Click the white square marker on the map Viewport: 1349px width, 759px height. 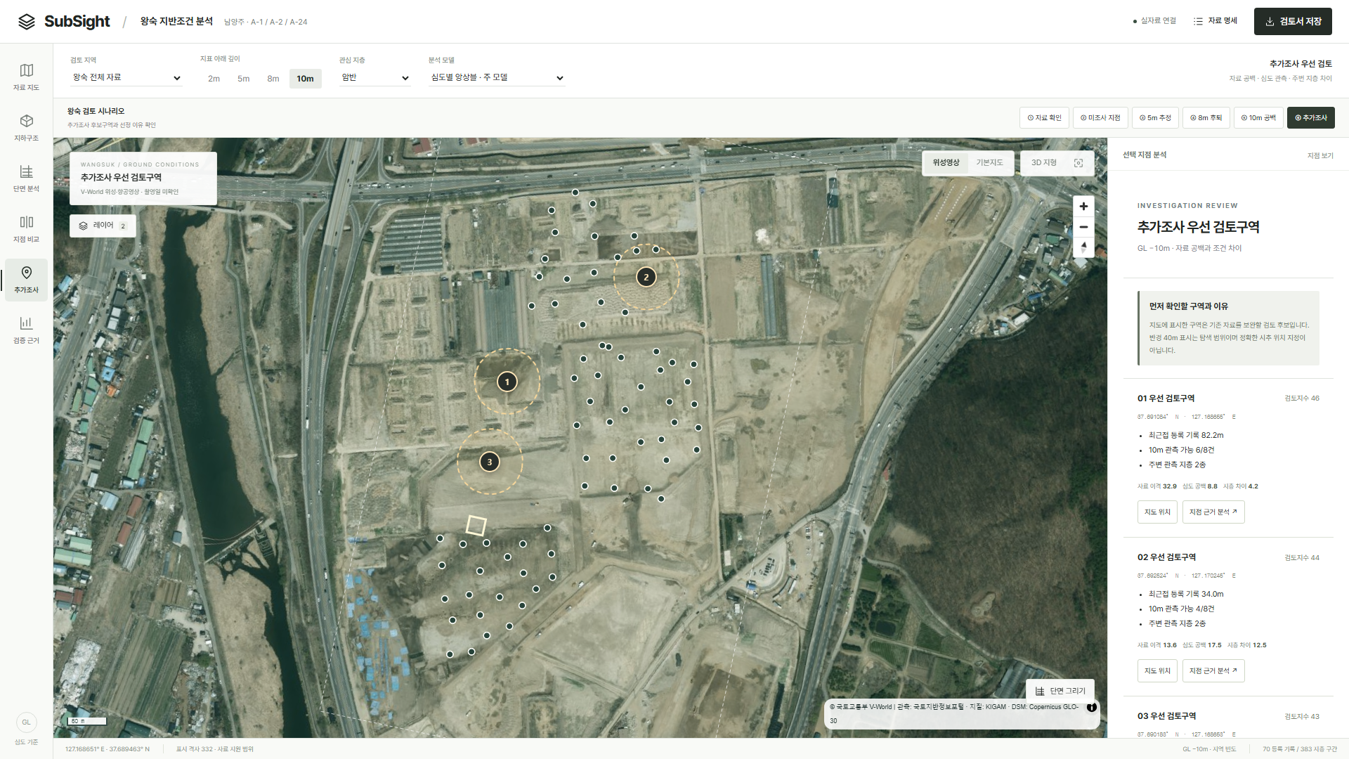click(476, 526)
